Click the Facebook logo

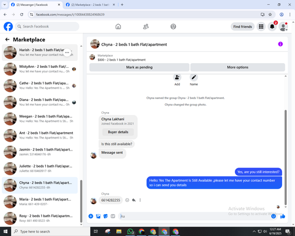[x=8, y=27]
